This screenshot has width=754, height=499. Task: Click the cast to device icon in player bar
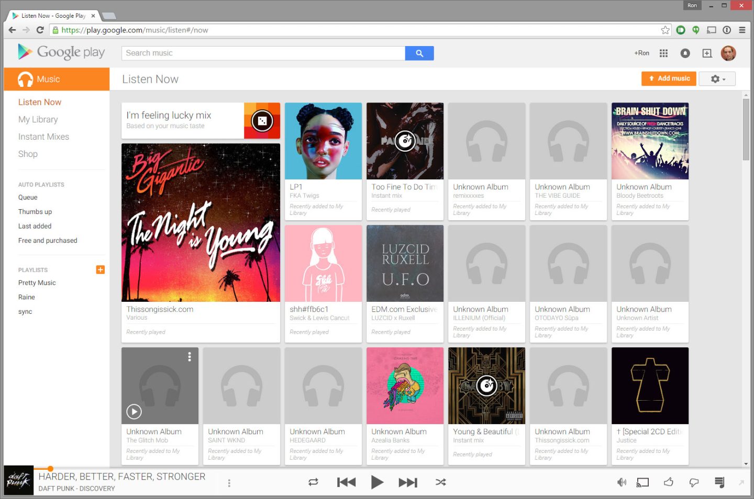point(643,482)
